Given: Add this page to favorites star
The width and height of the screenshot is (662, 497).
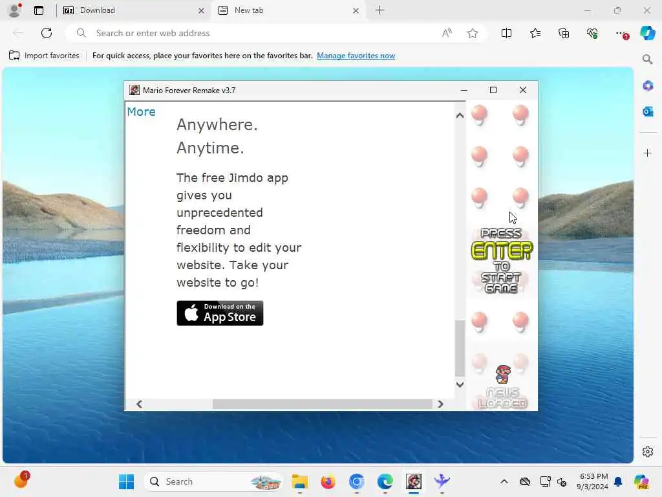Looking at the screenshot, I should point(473,33).
